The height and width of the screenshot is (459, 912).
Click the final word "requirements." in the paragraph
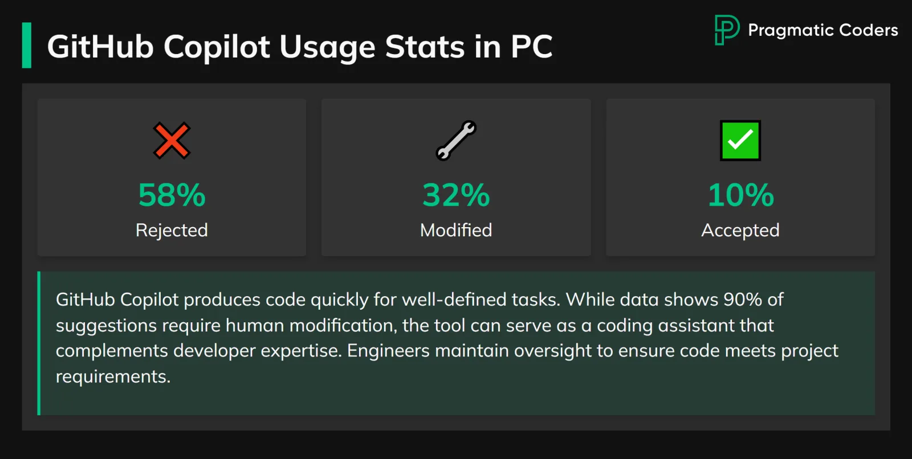click(x=113, y=376)
